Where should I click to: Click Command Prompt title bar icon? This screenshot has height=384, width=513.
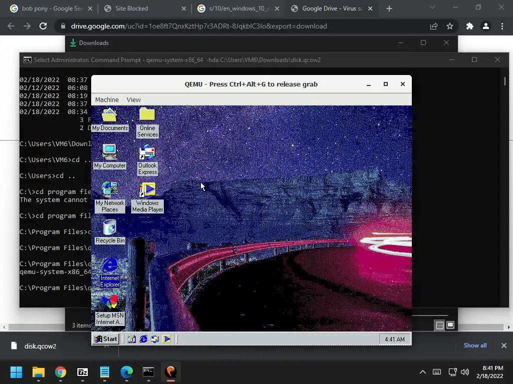pyautogui.click(x=28, y=60)
